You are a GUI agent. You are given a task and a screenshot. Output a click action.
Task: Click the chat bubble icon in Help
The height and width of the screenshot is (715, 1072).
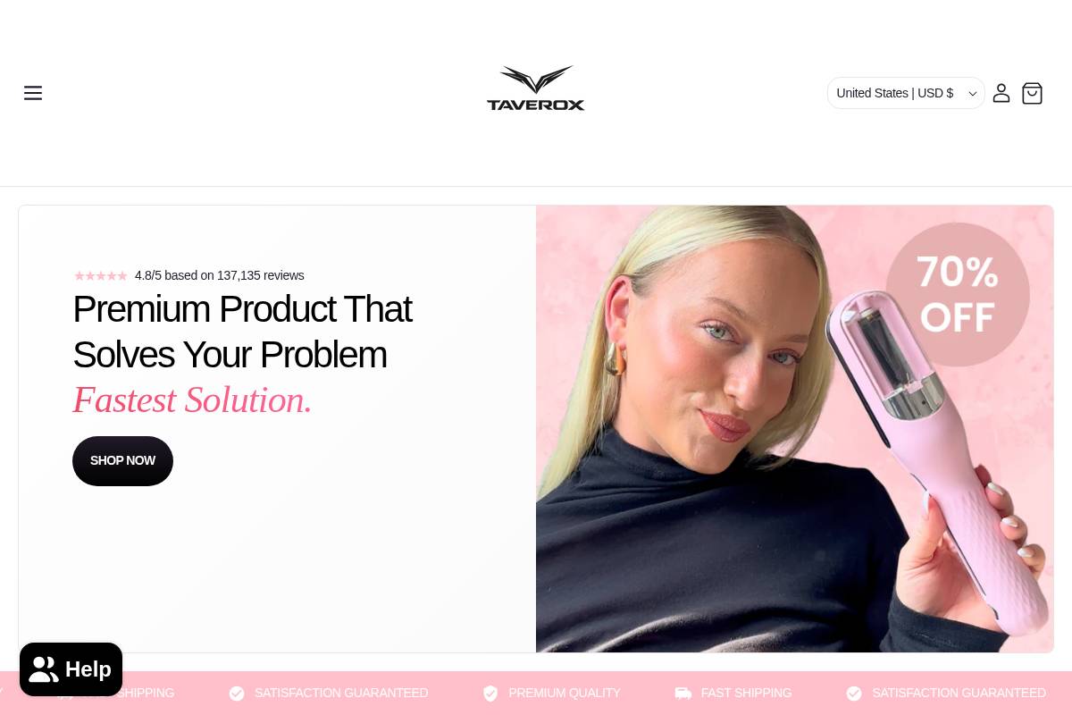(x=44, y=669)
